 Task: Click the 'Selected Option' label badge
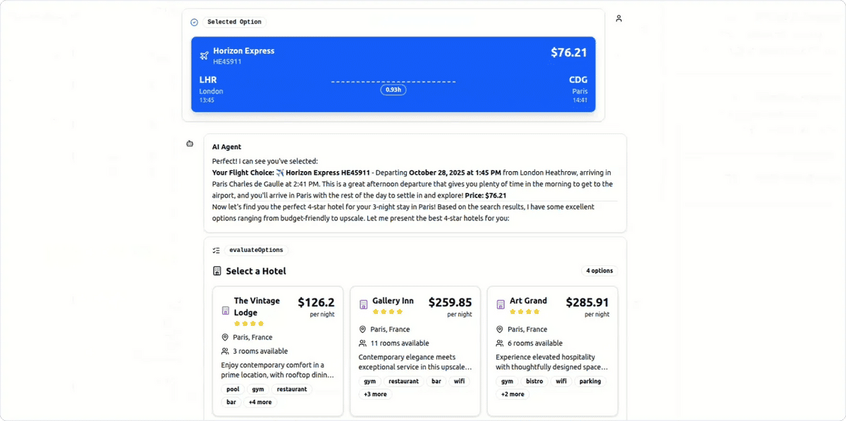[235, 23]
